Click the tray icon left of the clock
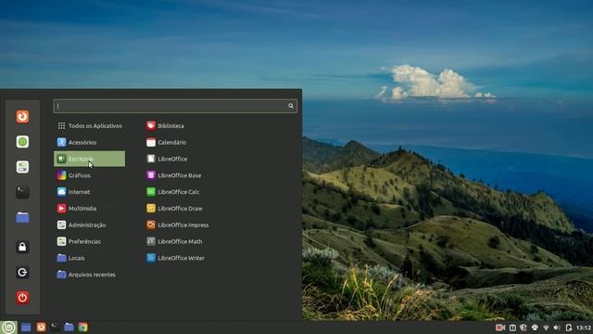593x334 pixels. coord(568,328)
